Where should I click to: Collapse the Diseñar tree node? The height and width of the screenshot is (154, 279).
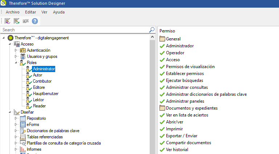pos(9,112)
